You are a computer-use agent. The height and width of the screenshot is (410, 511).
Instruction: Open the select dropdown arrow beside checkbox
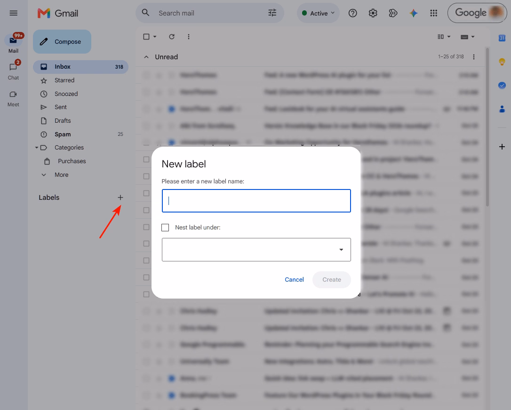pyautogui.click(x=155, y=37)
